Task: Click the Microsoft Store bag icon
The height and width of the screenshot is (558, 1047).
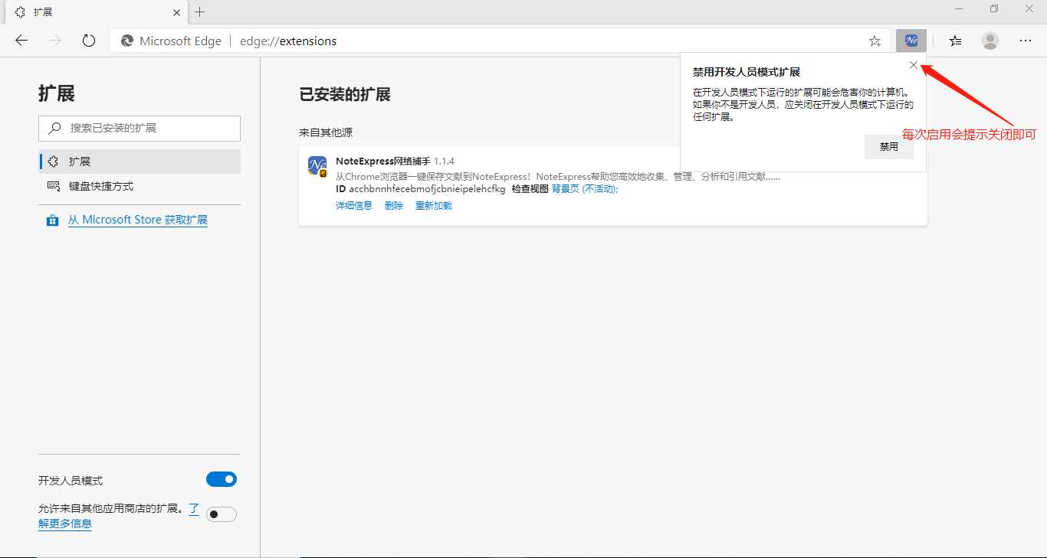Action: click(53, 220)
